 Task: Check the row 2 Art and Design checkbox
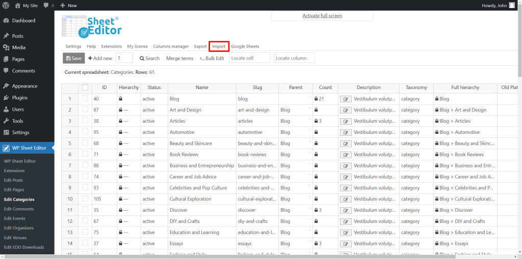(85, 109)
